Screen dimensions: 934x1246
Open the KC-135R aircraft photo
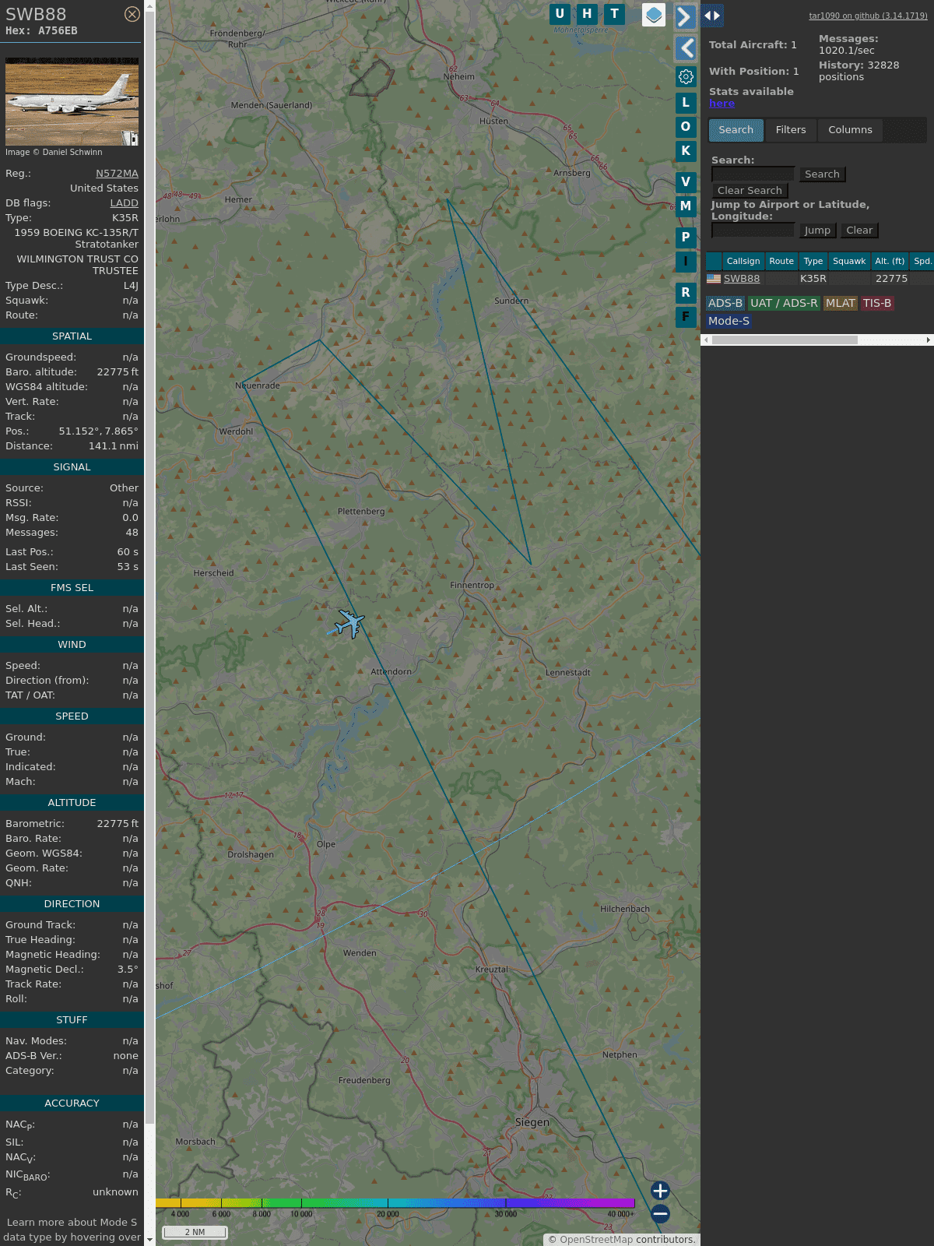(72, 101)
